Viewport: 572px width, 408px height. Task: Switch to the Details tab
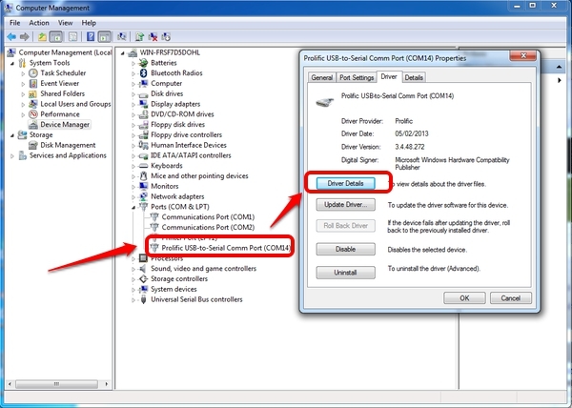click(x=414, y=77)
